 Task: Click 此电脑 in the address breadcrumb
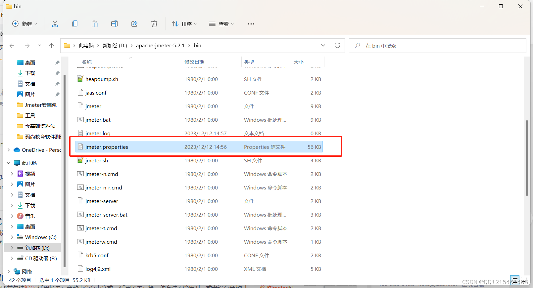point(86,46)
